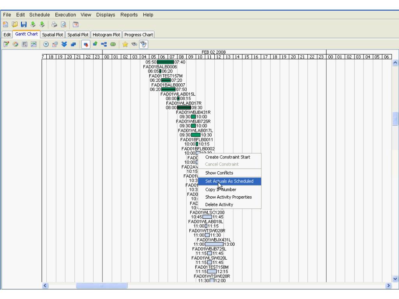Image resolution: width=399 pixels, height=299 pixels.
Task: Open the Execution menu
Action: click(65, 15)
